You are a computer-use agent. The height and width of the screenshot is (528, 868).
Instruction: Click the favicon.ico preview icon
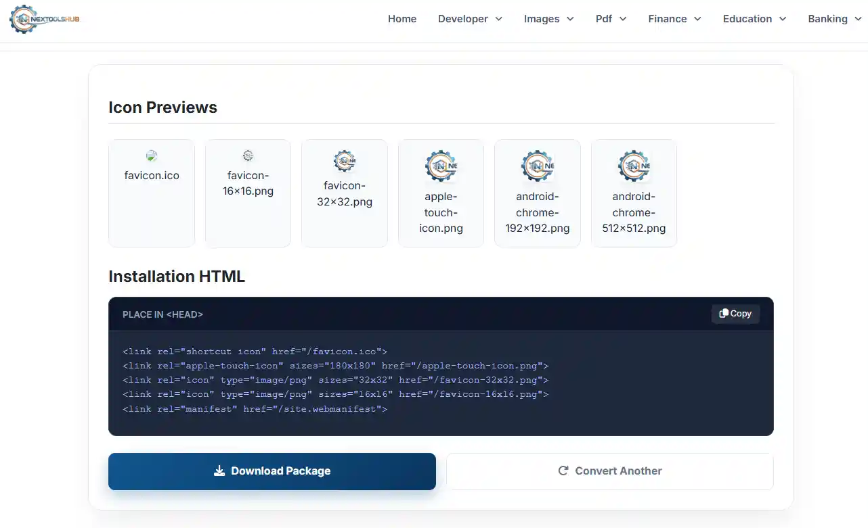[152, 156]
